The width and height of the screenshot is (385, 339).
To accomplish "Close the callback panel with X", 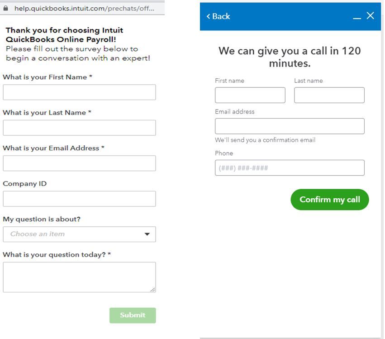I will tap(370, 16).
